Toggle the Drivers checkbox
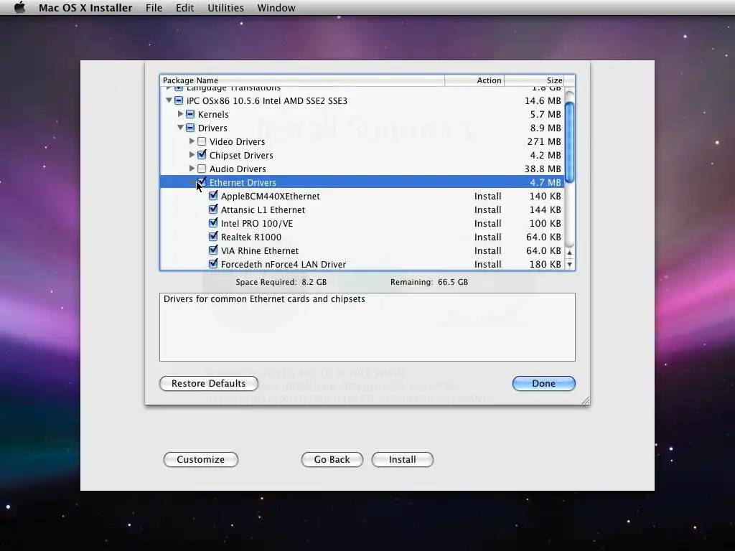The image size is (735, 551). [190, 128]
